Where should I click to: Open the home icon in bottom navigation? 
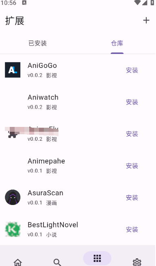(x=18, y=262)
